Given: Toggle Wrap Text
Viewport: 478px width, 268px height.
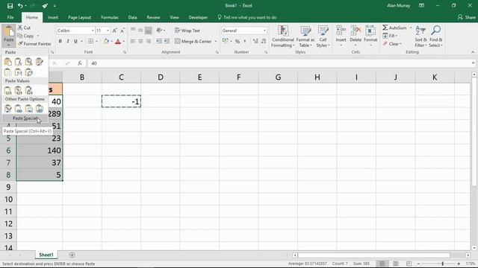Looking at the screenshot, I should 187,31.
